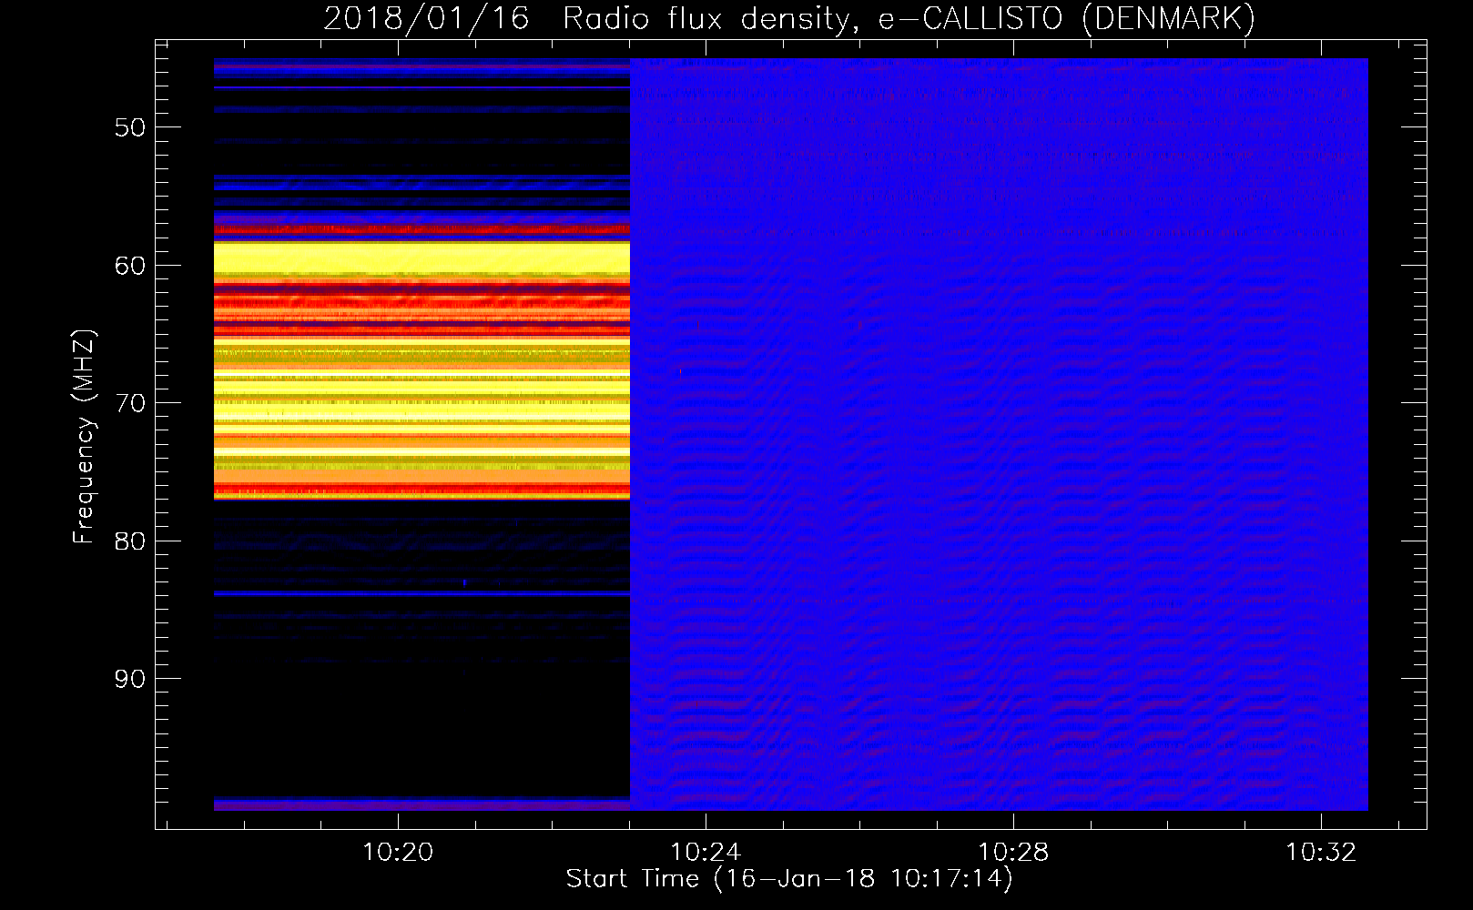The height and width of the screenshot is (910, 1473).
Task: Click the 80 frequency tick label
Action: 130,541
